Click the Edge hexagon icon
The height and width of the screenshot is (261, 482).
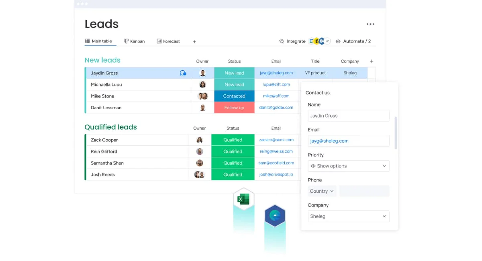pyautogui.click(x=275, y=216)
